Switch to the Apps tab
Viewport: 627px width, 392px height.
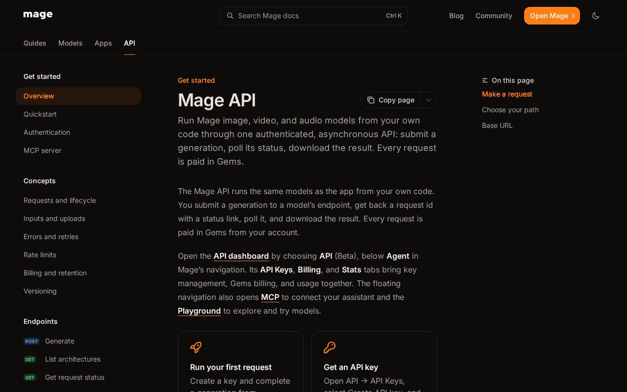[103, 43]
